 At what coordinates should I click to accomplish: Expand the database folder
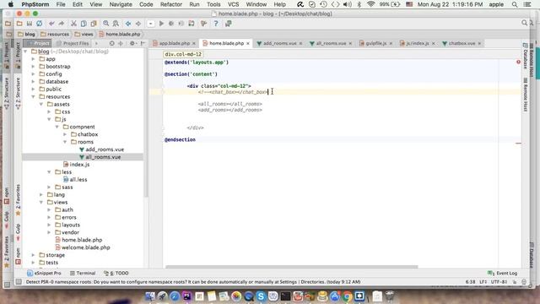34,82
